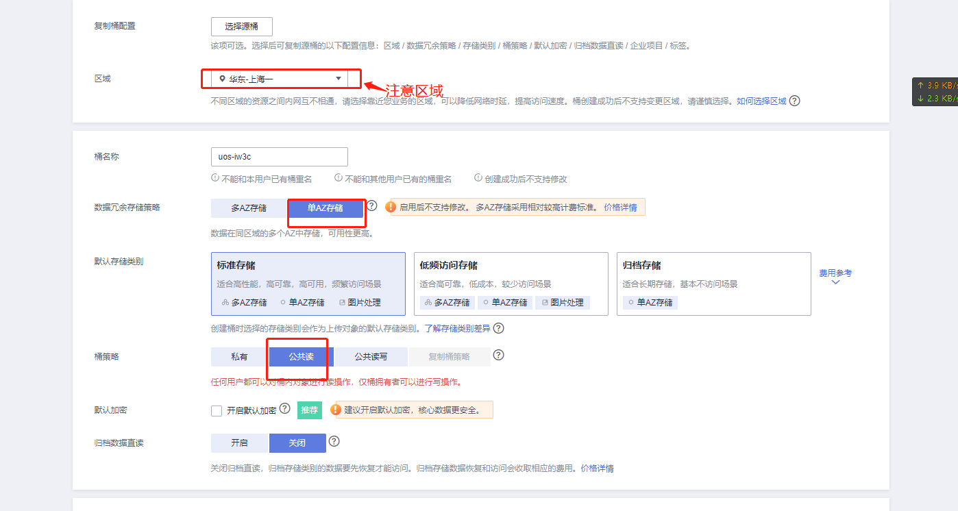This screenshot has height=511, width=958.
Task: Click the green 推荐 tag
Action: pyautogui.click(x=310, y=410)
